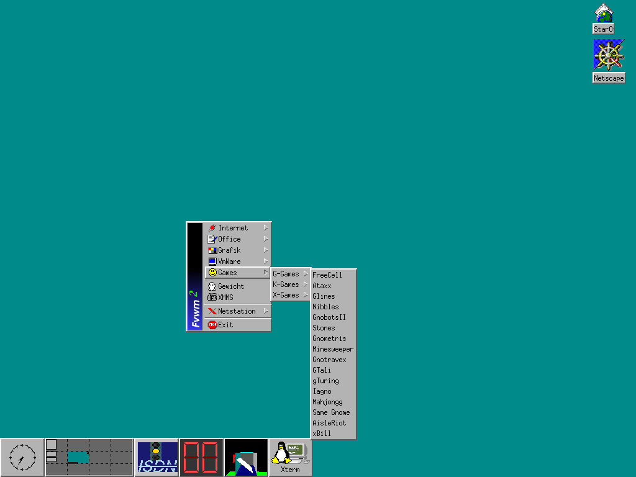Screen dimensions: 636x477
Task: Open the Netscape desktop icon
Action: pos(609,55)
